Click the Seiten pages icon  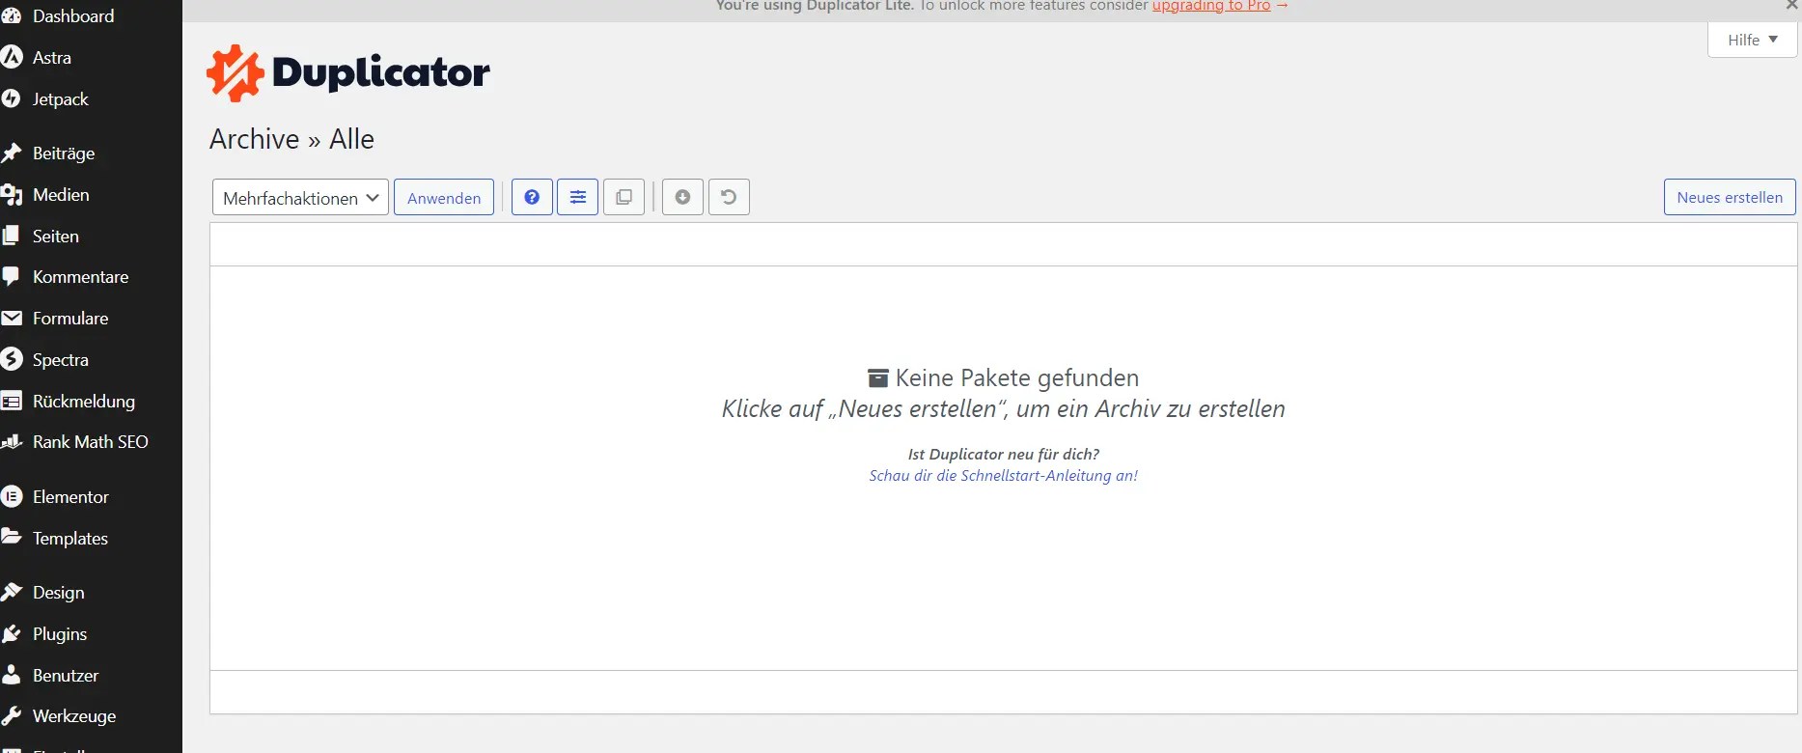[11, 236]
